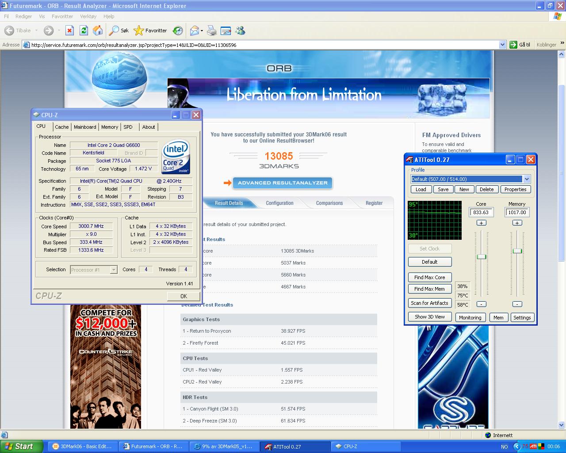Switch to 3DMark06 Basic Edition taskbar item
Screen dimensions: 566x453
[x=82, y=446]
